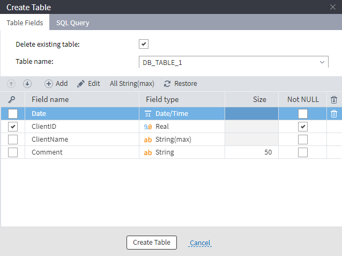This screenshot has width=342, height=256.
Task: Delete the Date field with its trash icon
Action: (334, 114)
